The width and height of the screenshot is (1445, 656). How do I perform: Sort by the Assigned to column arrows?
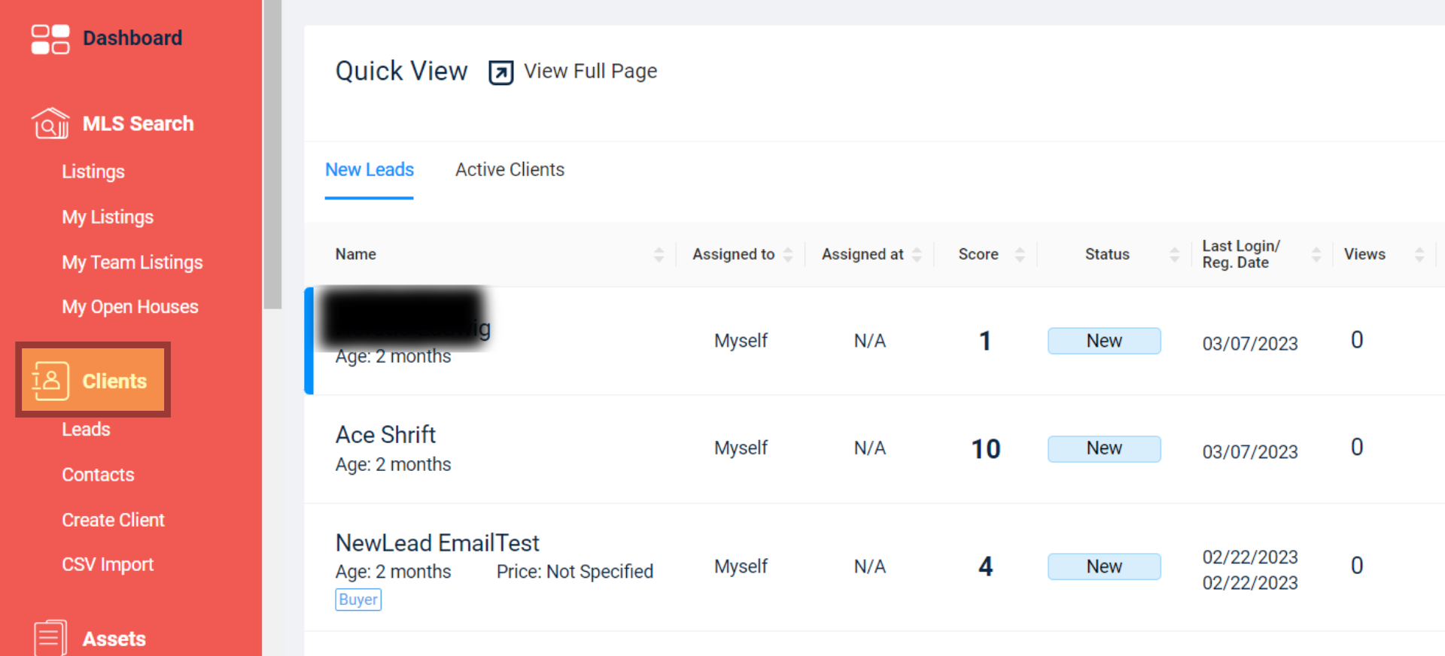(x=788, y=254)
